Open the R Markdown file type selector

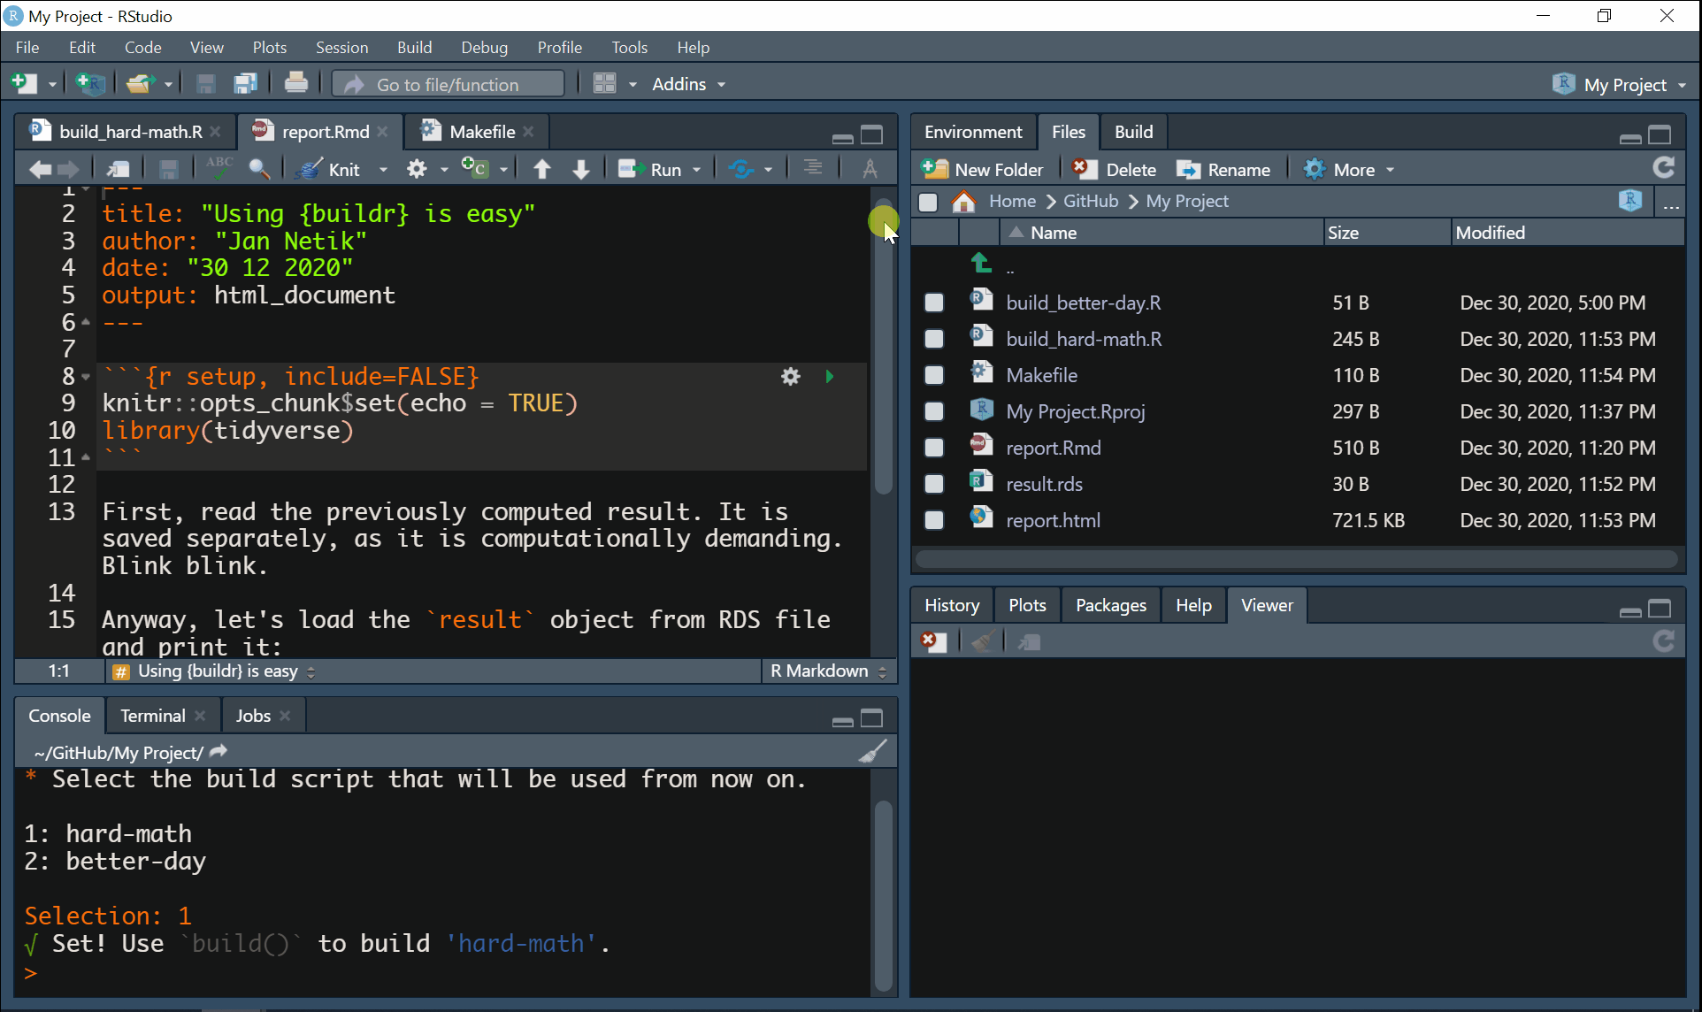tap(828, 671)
